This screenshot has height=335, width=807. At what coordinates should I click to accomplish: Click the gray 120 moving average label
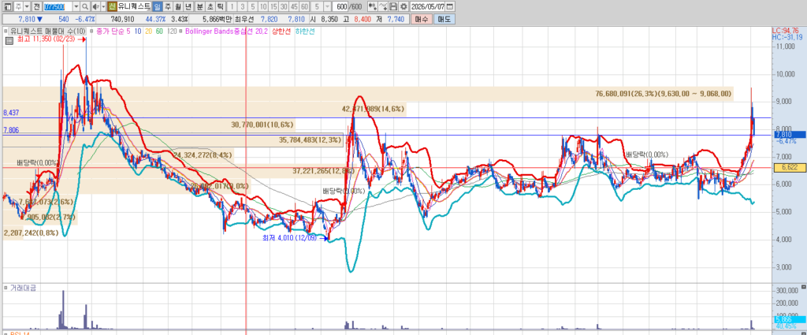[x=172, y=31]
